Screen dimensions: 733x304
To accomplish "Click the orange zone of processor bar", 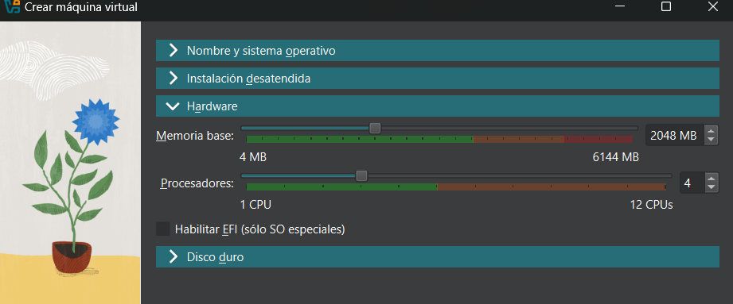I will pos(552,187).
